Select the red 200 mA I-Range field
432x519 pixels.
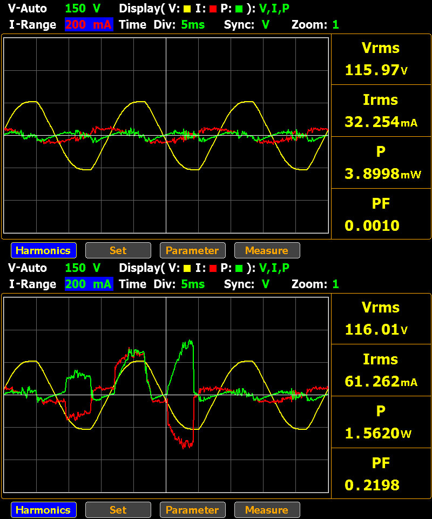click(x=89, y=24)
